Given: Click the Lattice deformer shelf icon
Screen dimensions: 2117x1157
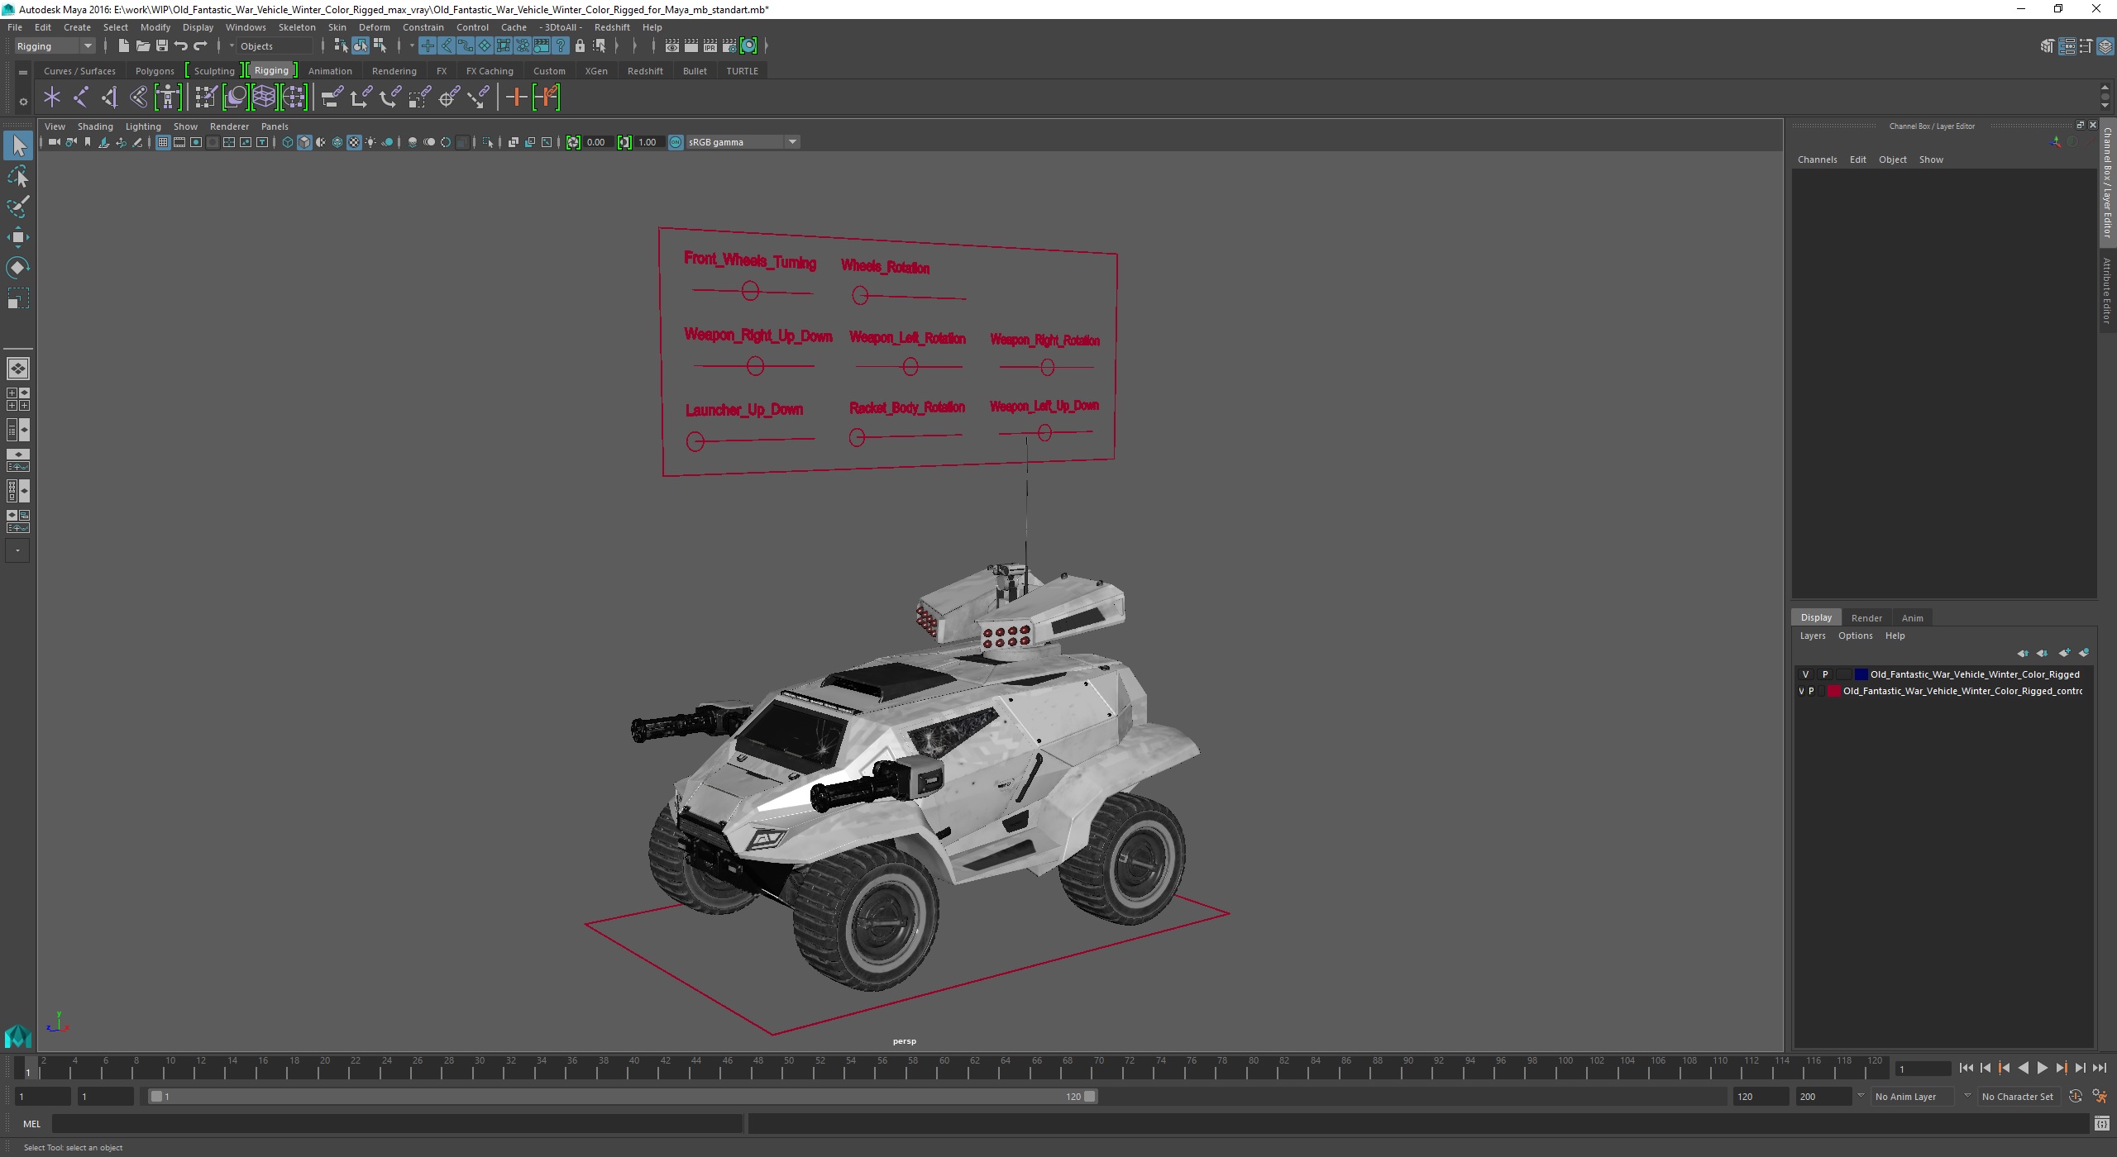Looking at the screenshot, I should [x=264, y=98].
